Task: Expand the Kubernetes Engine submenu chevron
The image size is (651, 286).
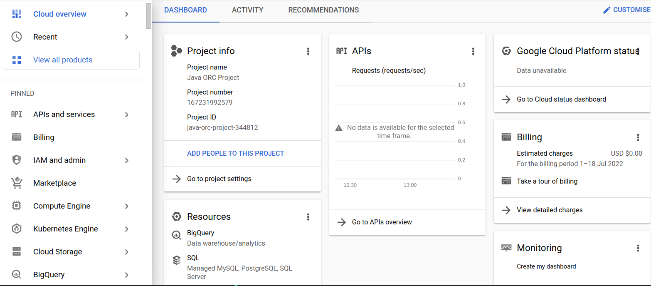Action: point(127,229)
